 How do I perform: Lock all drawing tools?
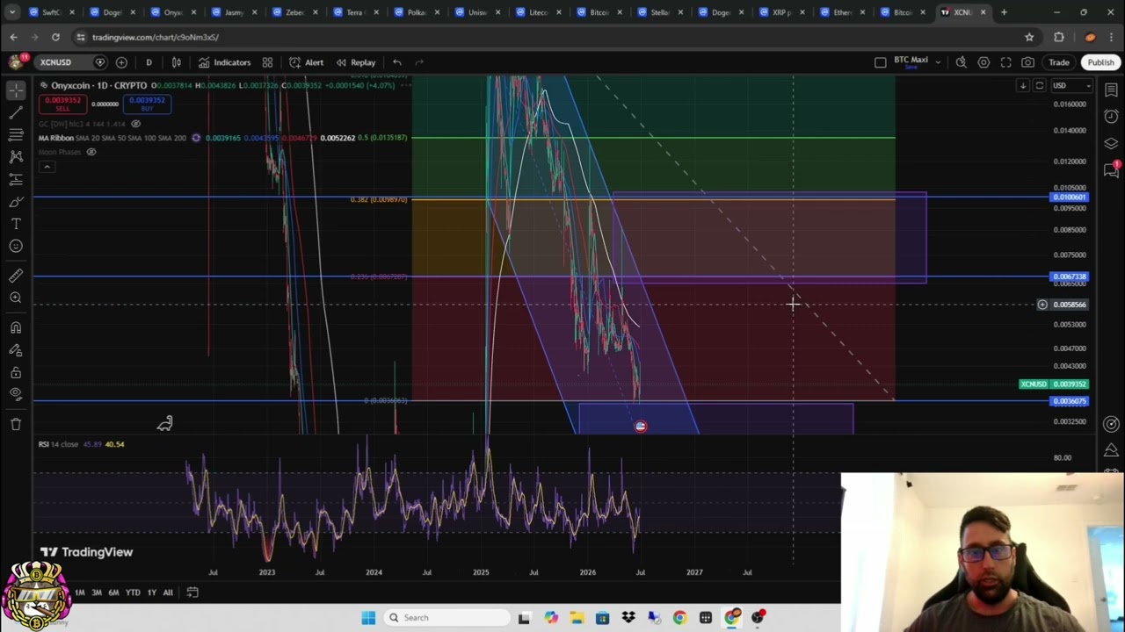[16, 372]
